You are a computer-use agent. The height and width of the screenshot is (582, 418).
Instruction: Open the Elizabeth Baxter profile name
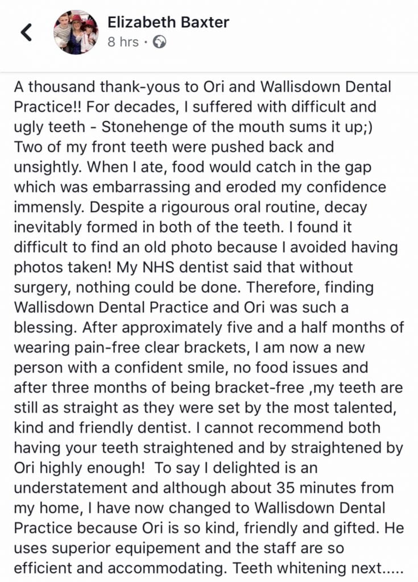point(168,22)
